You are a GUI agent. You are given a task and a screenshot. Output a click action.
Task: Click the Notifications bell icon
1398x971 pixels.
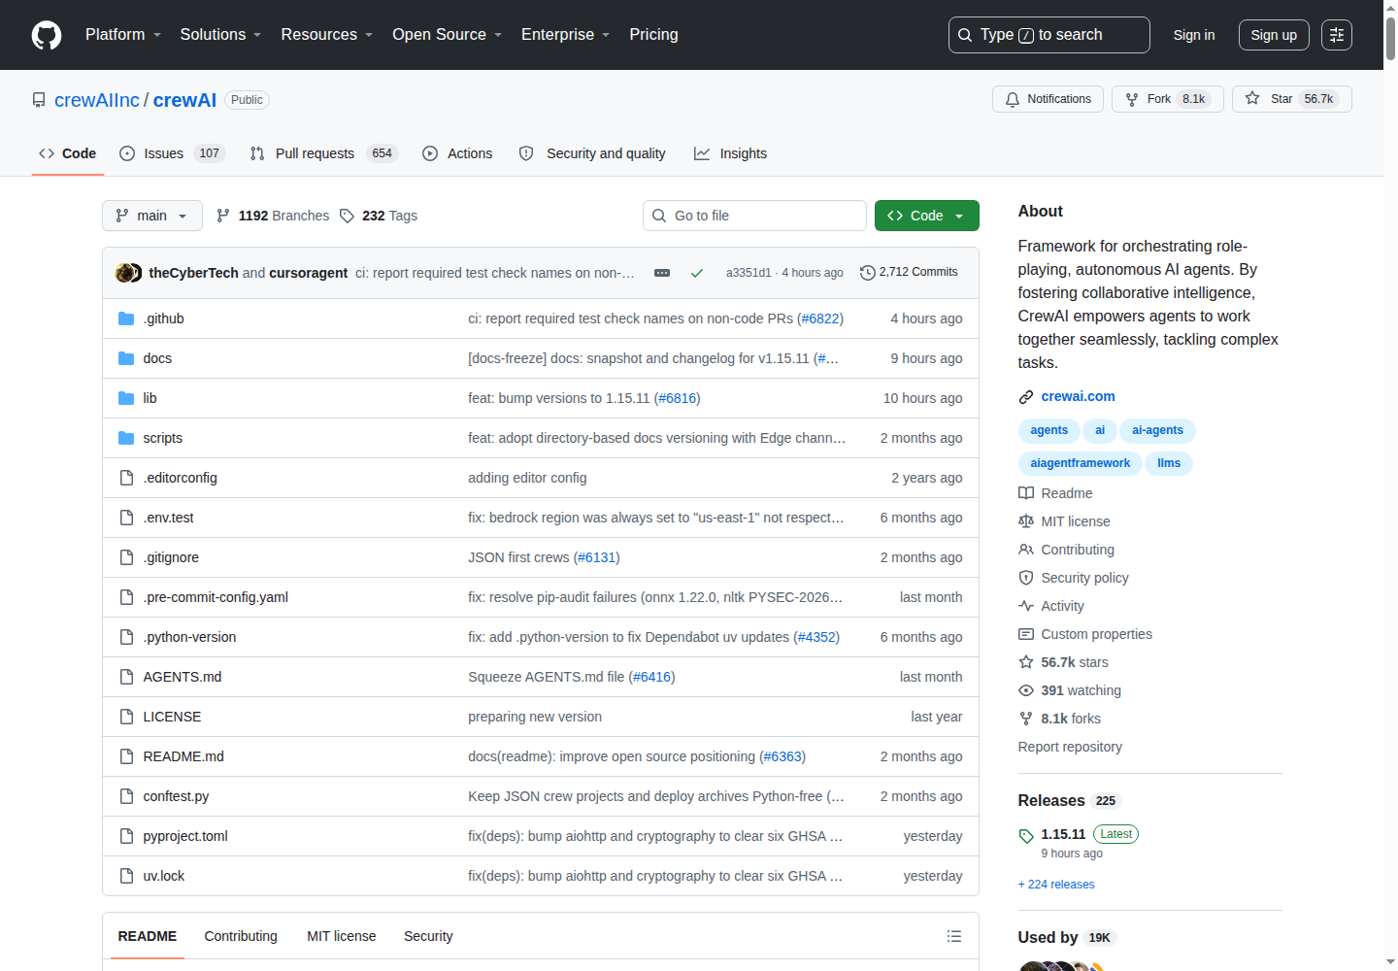[1013, 99]
